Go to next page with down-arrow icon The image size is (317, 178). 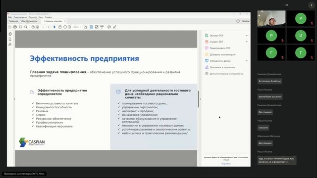pos(38,27)
